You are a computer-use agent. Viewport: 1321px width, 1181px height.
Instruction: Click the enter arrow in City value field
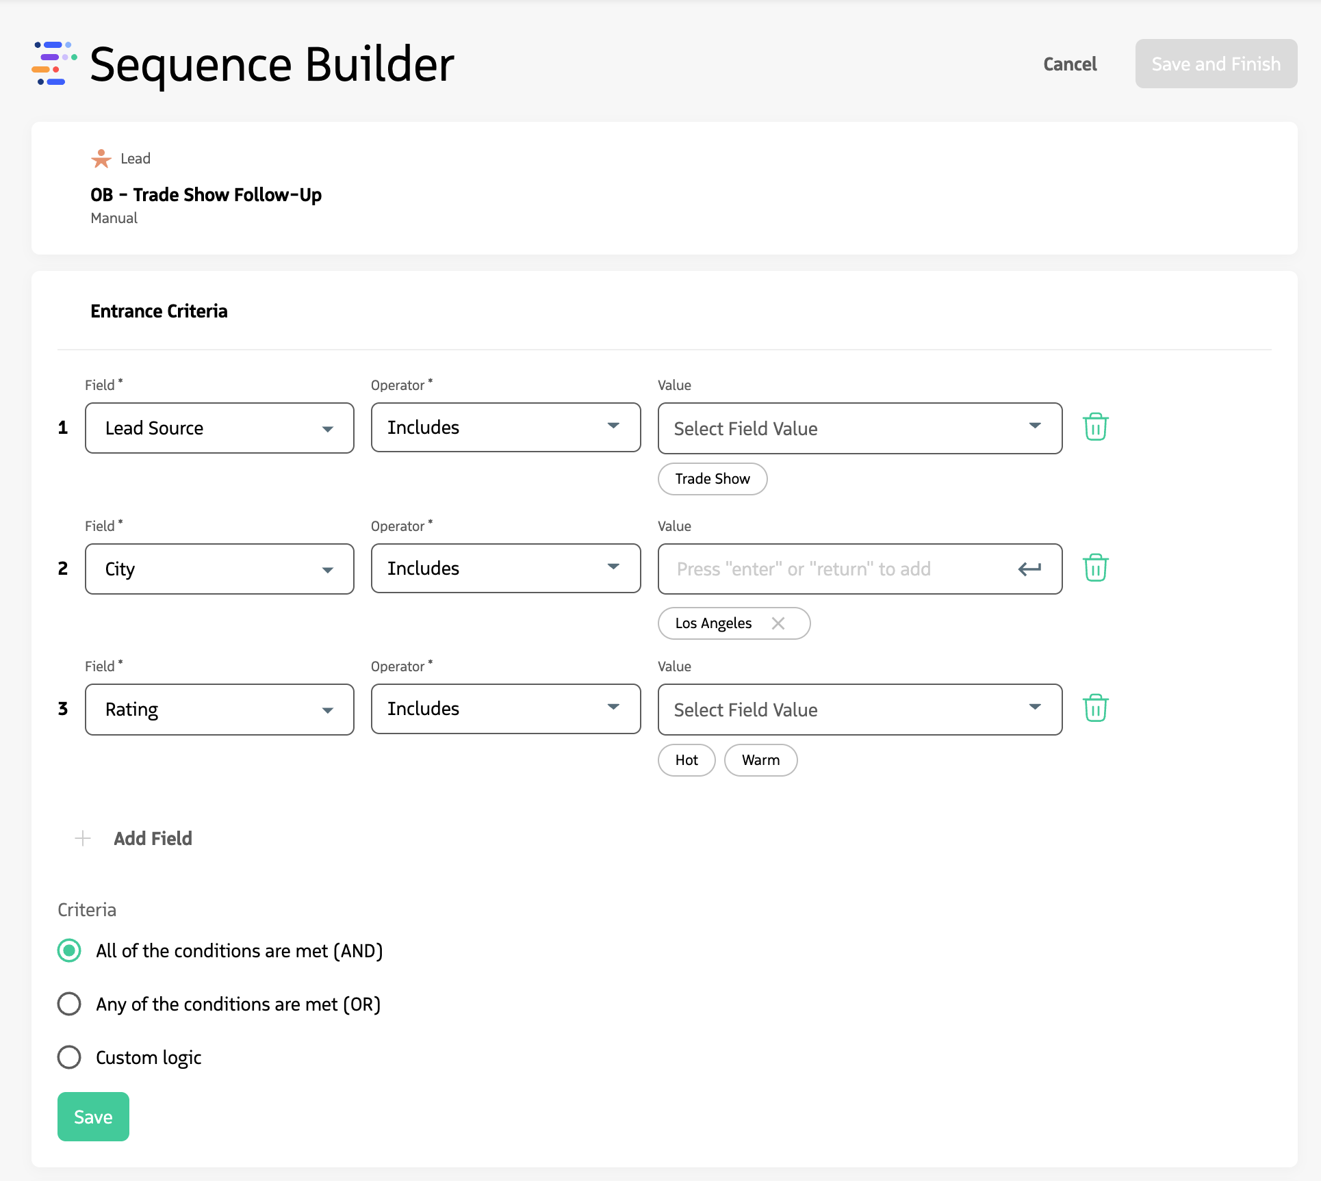coord(1029,569)
